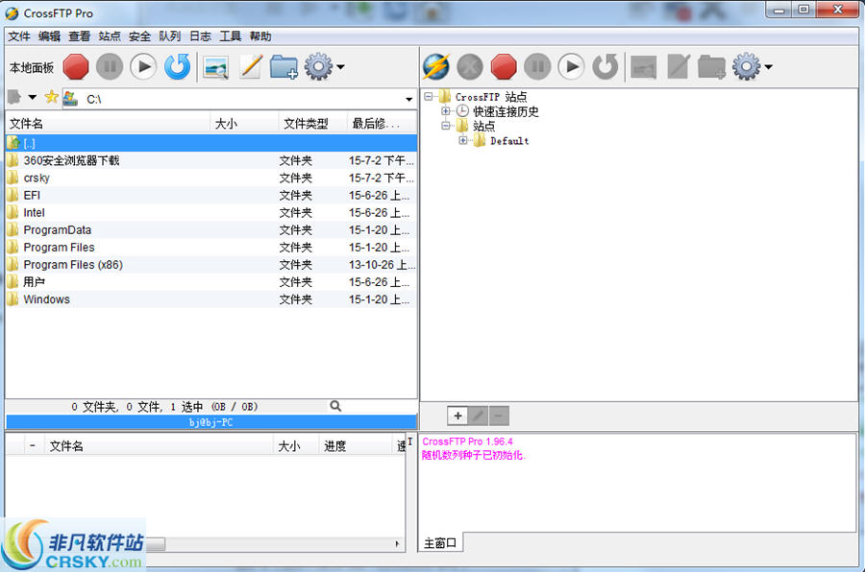Switch to the 主窗口 log tab

440,543
